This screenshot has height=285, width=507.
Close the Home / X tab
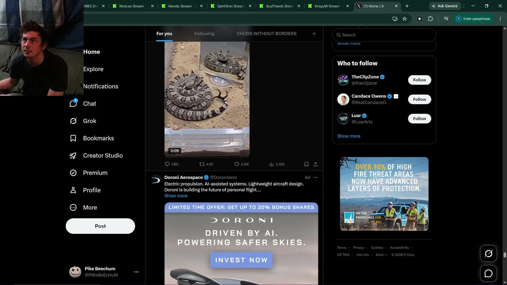click(396, 6)
